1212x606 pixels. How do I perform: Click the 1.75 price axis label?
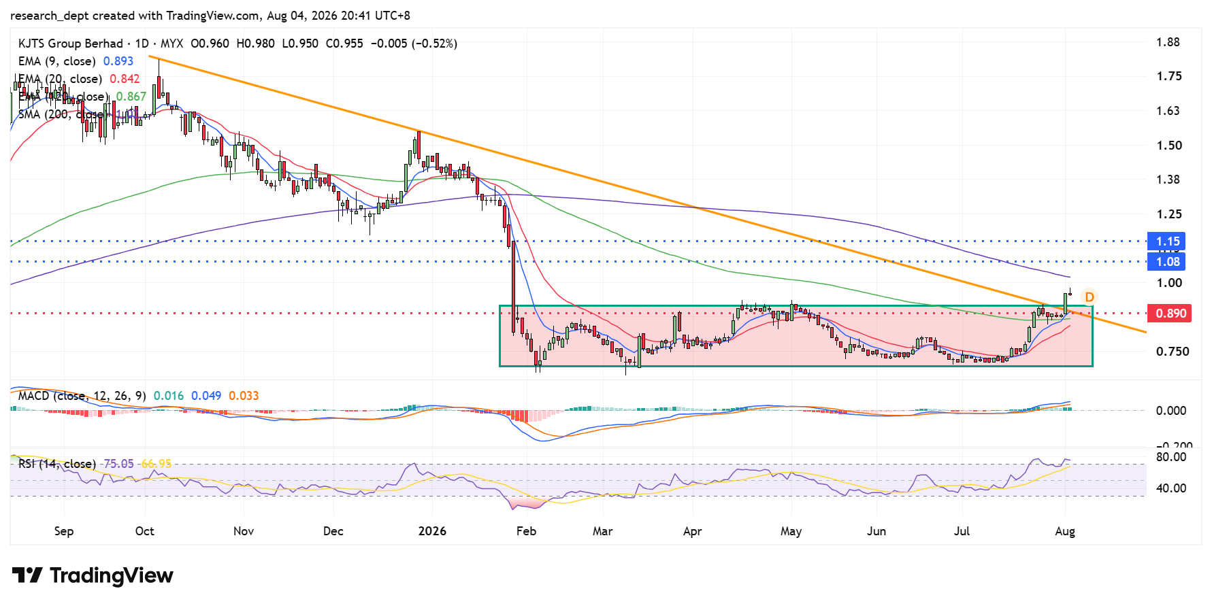1169,76
